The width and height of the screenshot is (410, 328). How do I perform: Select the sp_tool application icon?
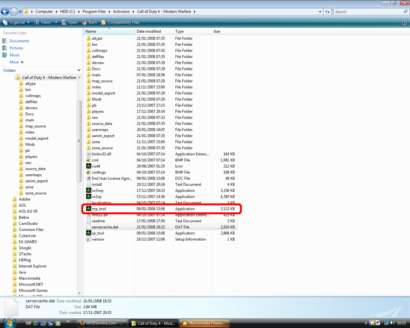click(89, 233)
